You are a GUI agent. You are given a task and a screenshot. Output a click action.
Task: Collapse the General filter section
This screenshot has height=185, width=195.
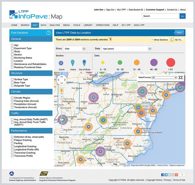31,39
